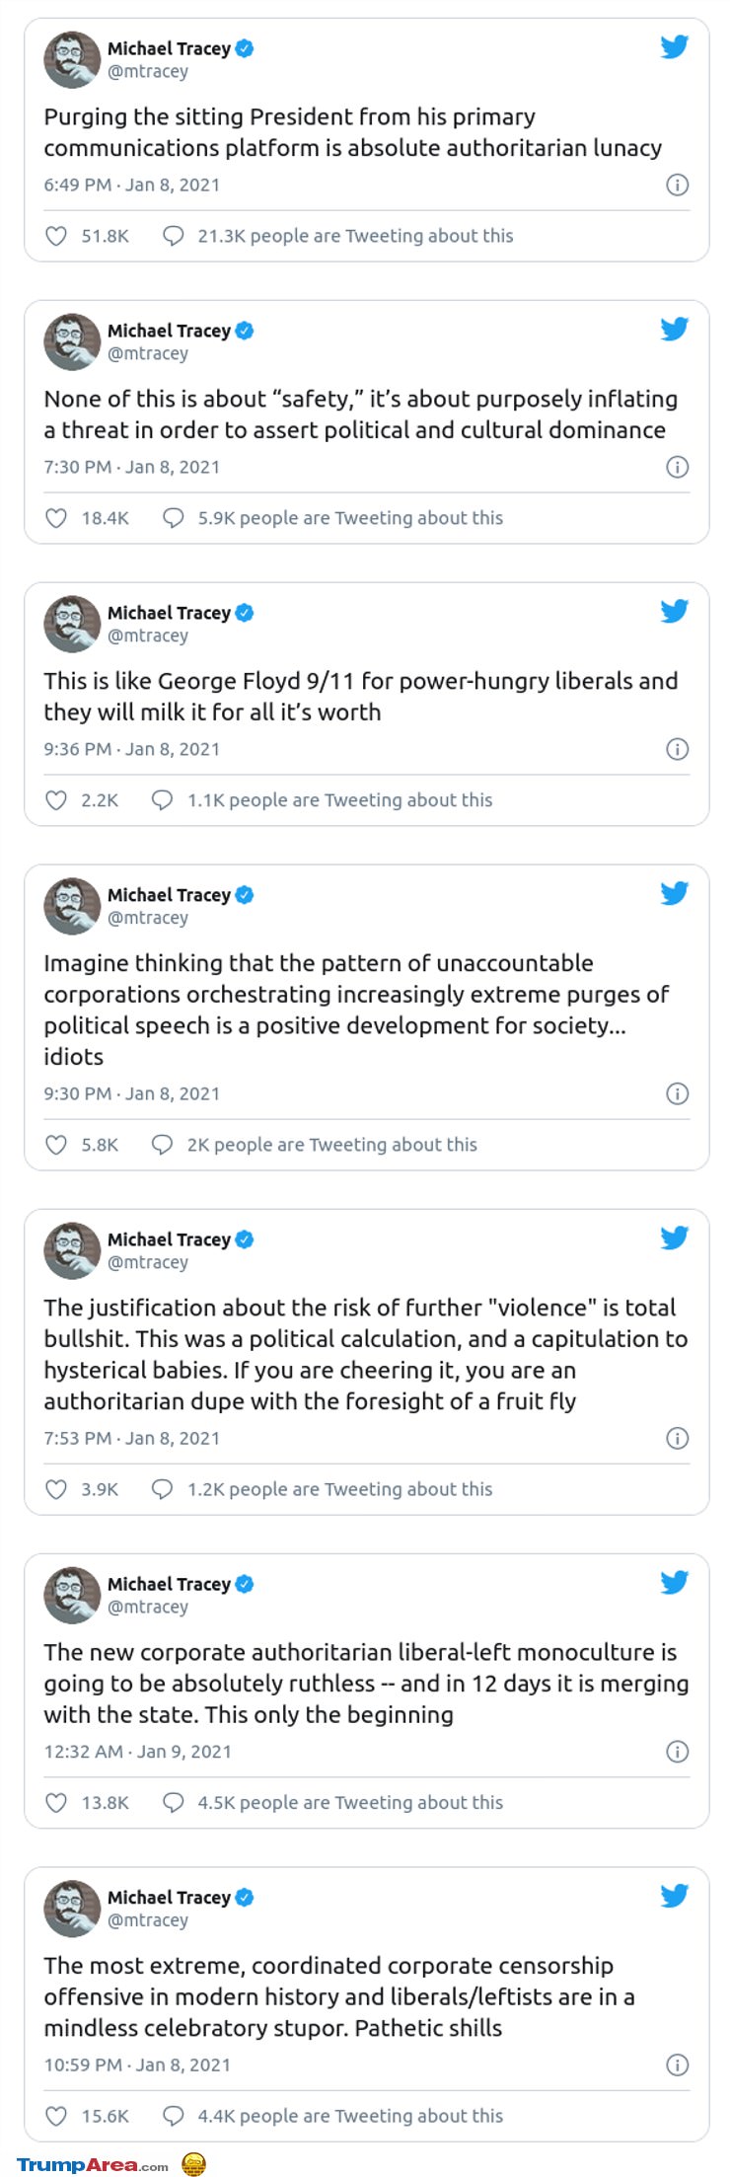Click the verified badge on the second tweet
Screen dimensions: 730x2177
click(x=245, y=331)
